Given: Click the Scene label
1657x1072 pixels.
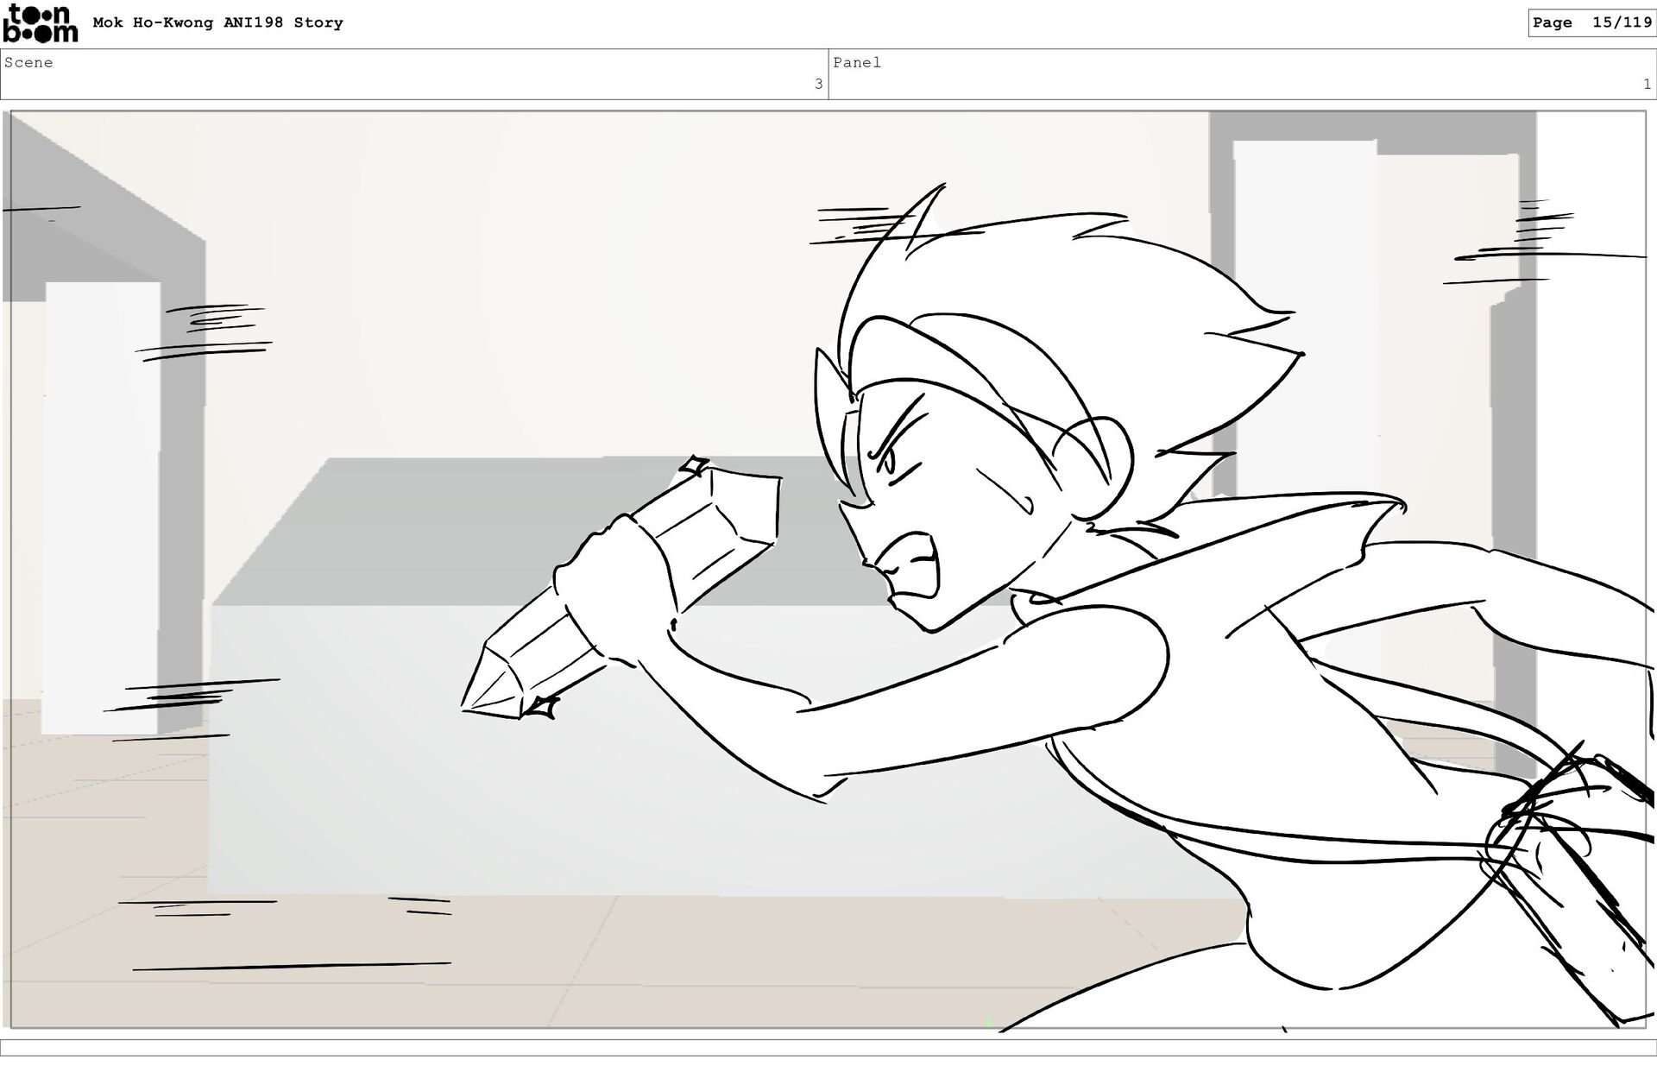Looking at the screenshot, I should click(28, 62).
